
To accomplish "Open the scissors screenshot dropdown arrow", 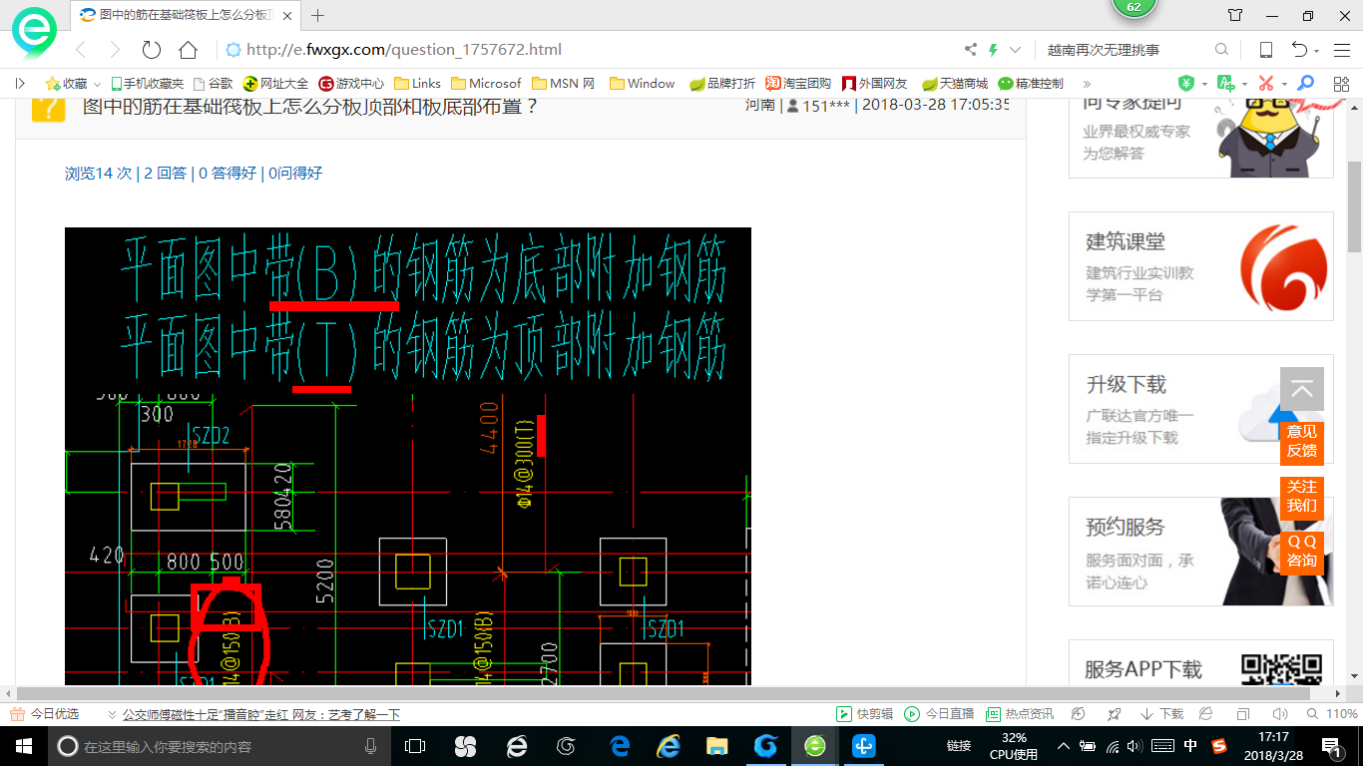I will click(x=1284, y=85).
